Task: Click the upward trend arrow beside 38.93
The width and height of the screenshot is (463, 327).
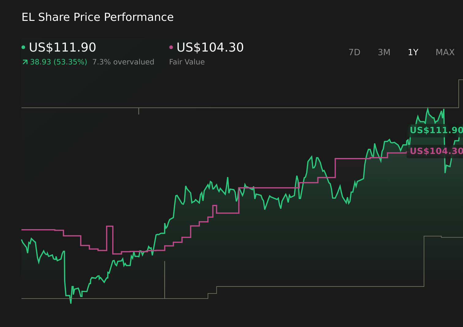Action: [25, 62]
